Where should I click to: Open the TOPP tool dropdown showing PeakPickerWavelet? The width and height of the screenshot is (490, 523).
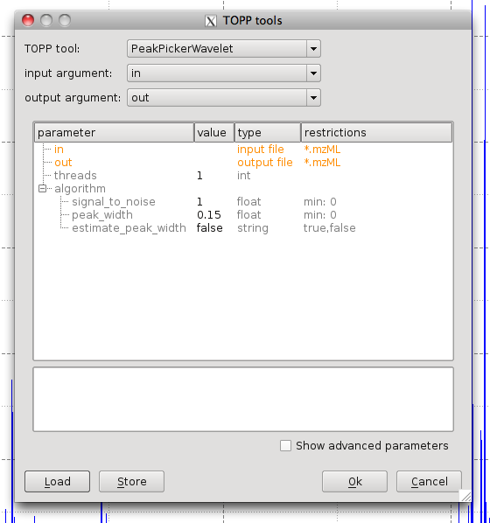[224, 49]
